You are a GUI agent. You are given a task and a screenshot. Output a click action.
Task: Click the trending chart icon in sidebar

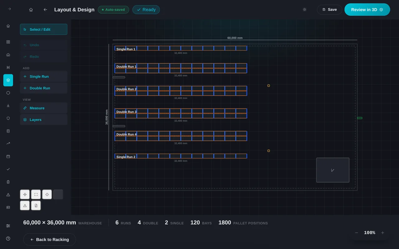pyautogui.click(x=8, y=143)
